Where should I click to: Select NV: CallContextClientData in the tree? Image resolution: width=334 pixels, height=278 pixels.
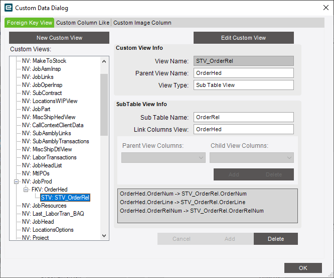pos(53,125)
